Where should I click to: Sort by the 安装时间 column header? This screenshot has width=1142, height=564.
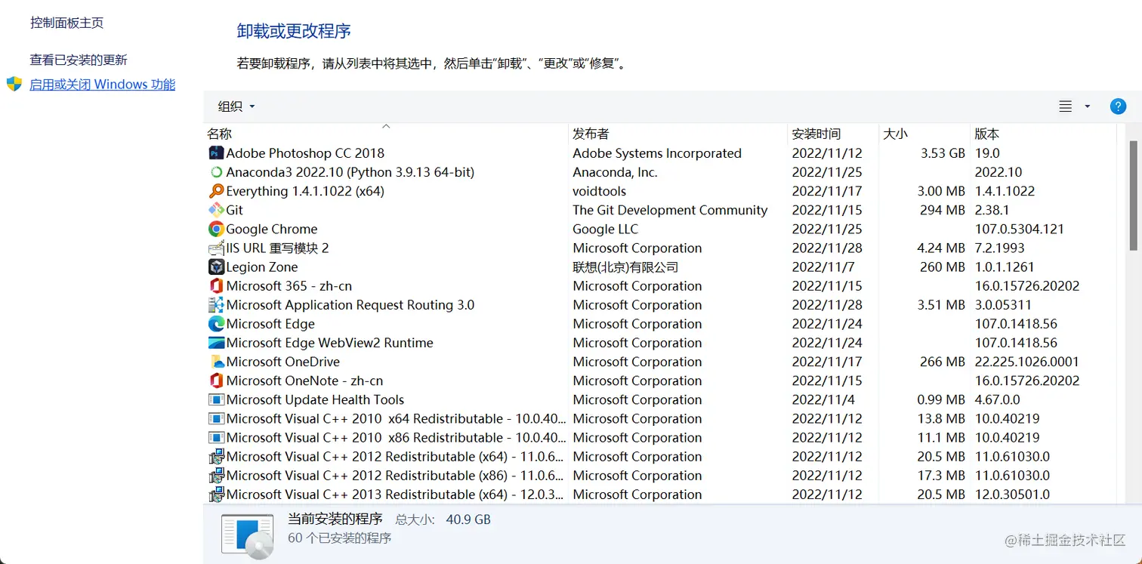[x=834, y=134]
